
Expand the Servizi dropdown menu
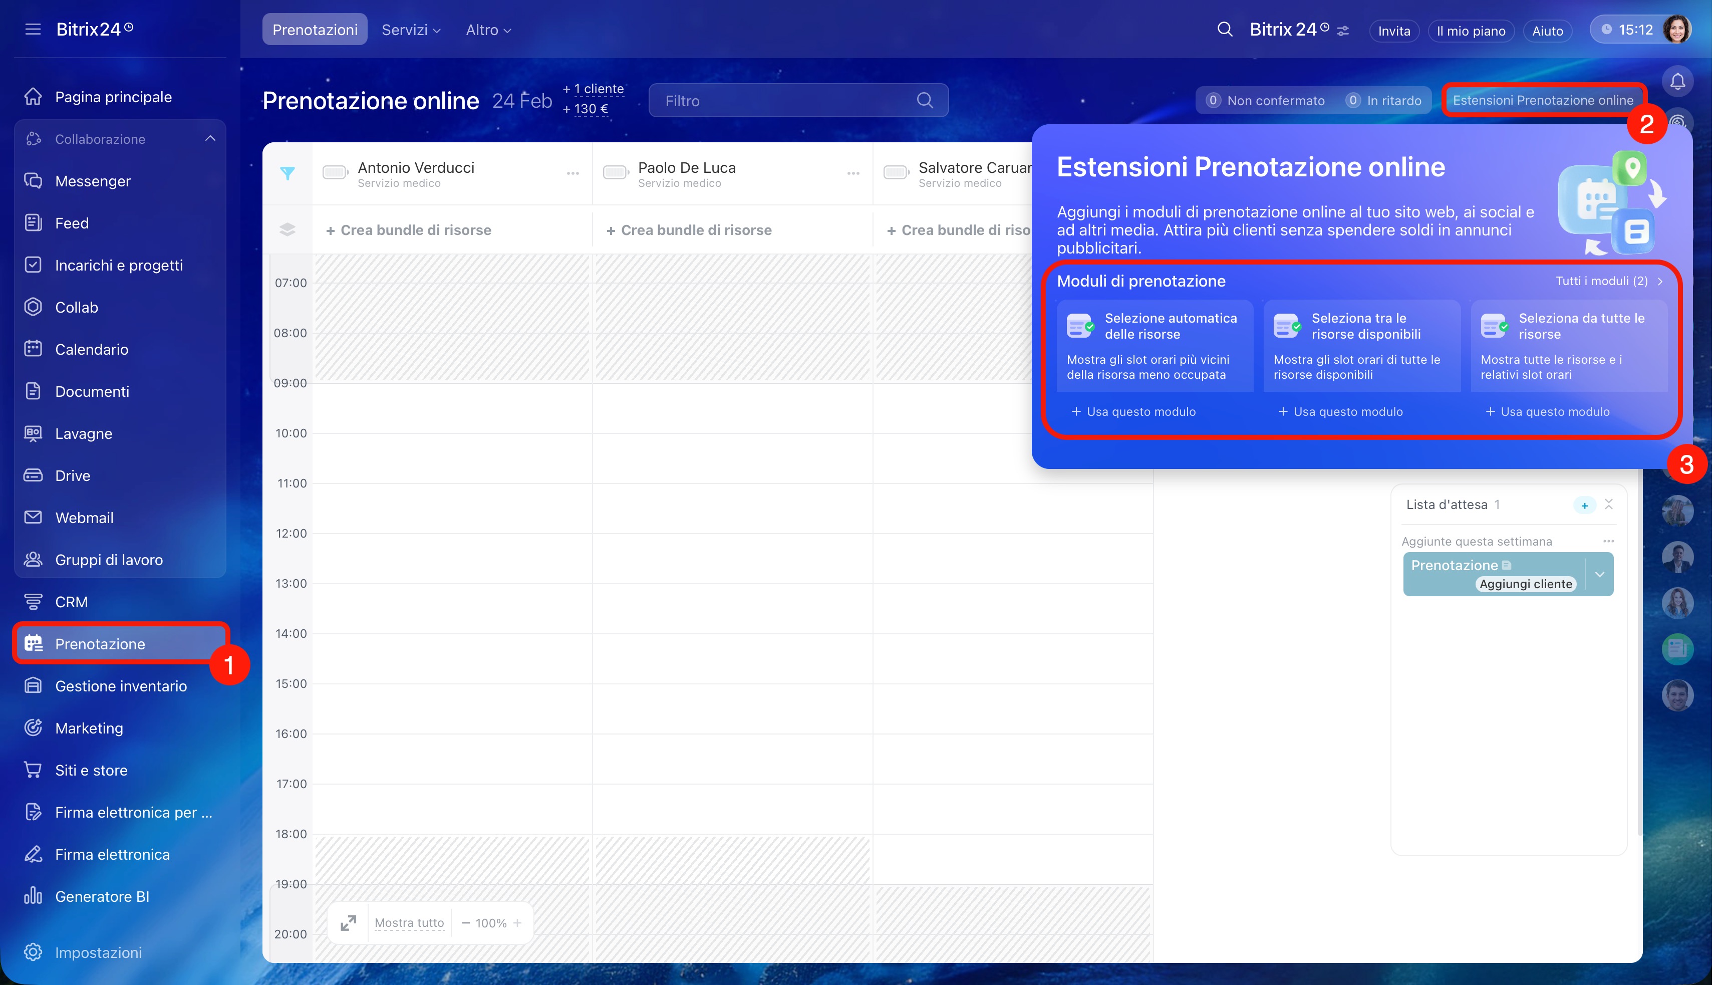411,30
